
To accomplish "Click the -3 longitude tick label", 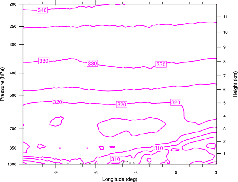I will (x=136, y=172).
